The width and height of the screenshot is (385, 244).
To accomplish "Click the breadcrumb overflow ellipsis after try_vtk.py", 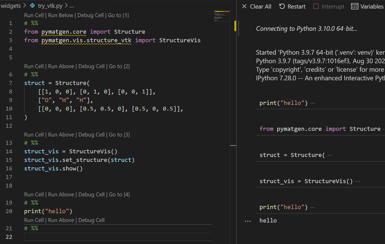I will tap(72, 6).
